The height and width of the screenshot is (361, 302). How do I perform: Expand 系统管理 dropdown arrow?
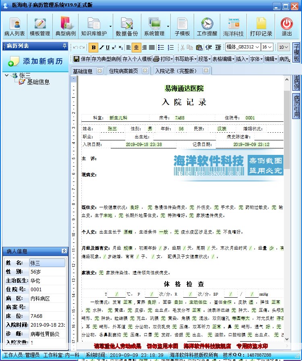coord(168,27)
